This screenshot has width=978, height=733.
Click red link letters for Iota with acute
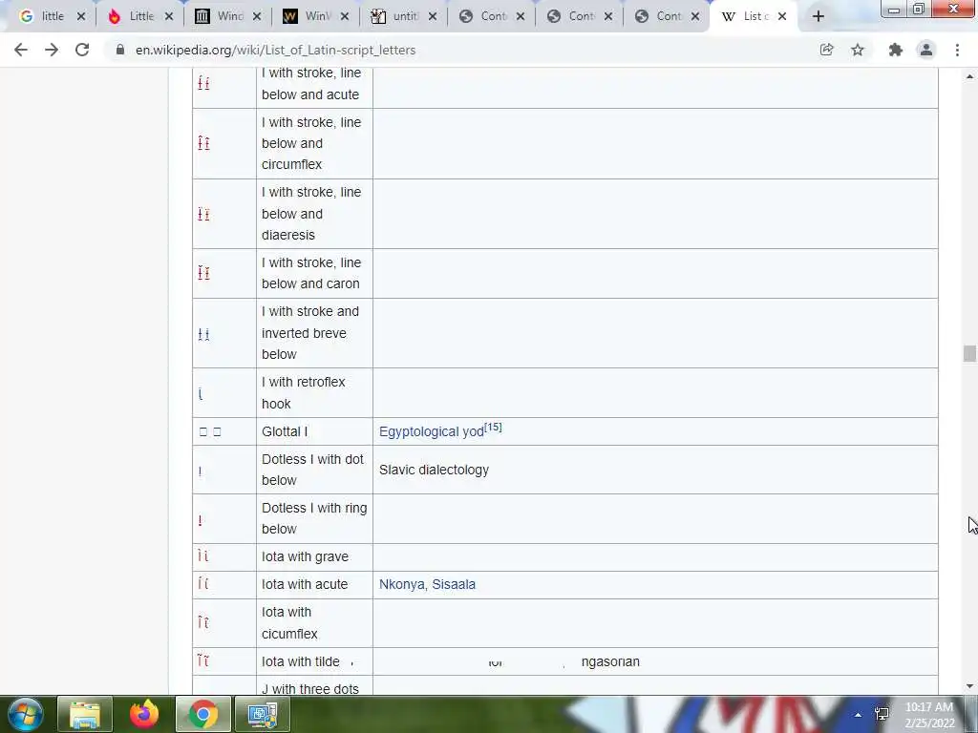click(202, 584)
